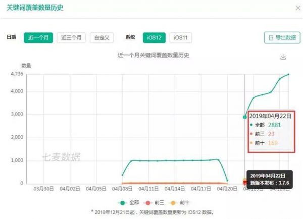Image resolution: width=303 pixels, height=219 pixels.
Task: Click the 前三 23 row in tooltip
Action: 265,134
